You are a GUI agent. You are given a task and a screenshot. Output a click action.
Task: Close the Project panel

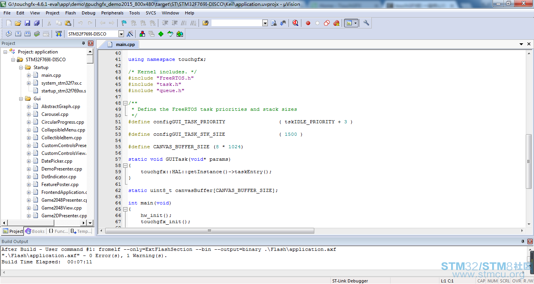point(91,43)
